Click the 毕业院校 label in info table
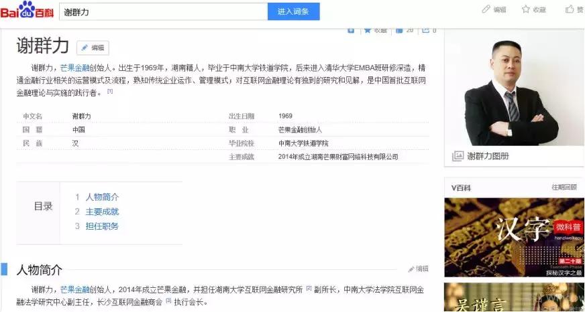This screenshot has height=312, width=585. pos(242,143)
